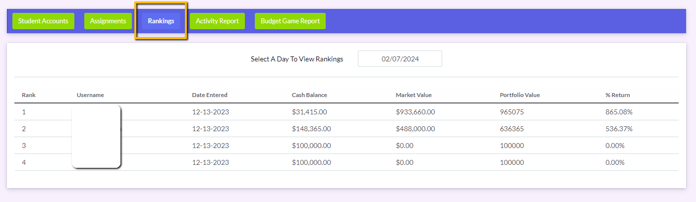Click the date entered in rank 4 row

point(211,162)
